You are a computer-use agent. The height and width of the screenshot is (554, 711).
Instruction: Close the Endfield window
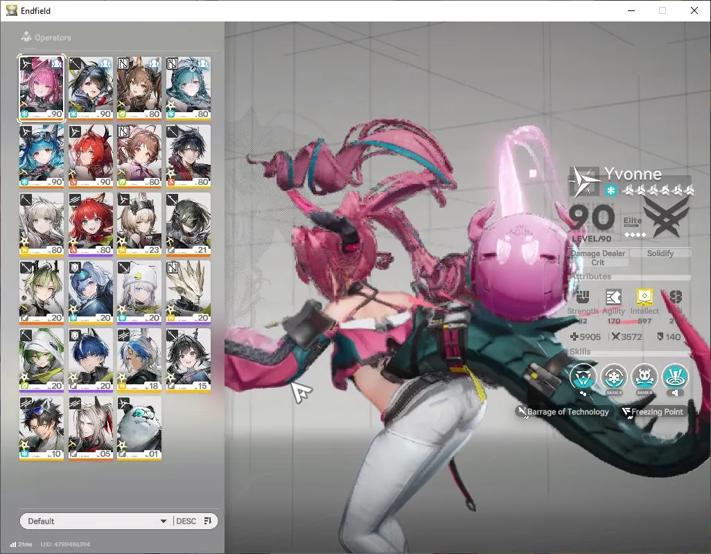(694, 10)
